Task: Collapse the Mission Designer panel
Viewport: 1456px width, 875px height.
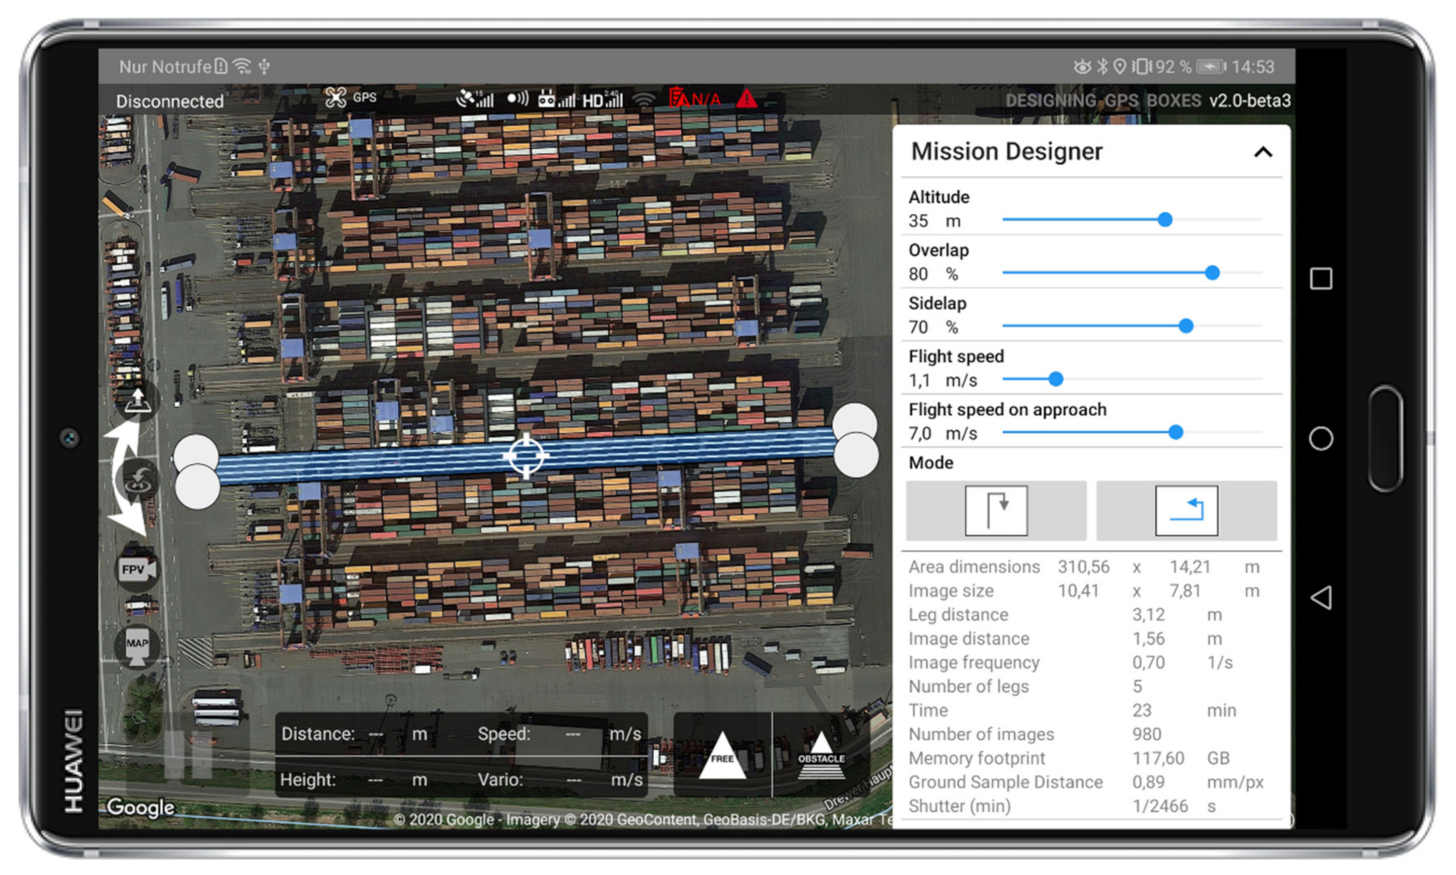Action: (x=1262, y=152)
